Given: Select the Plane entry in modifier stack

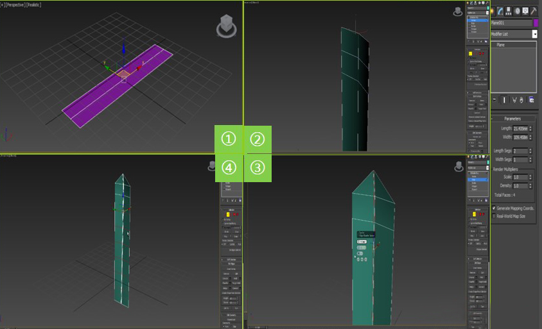Looking at the screenshot, I should point(500,45).
